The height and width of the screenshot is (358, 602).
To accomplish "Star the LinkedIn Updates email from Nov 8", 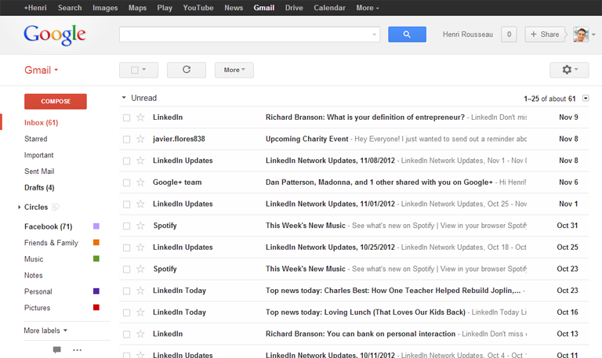I will click(140, 161).
